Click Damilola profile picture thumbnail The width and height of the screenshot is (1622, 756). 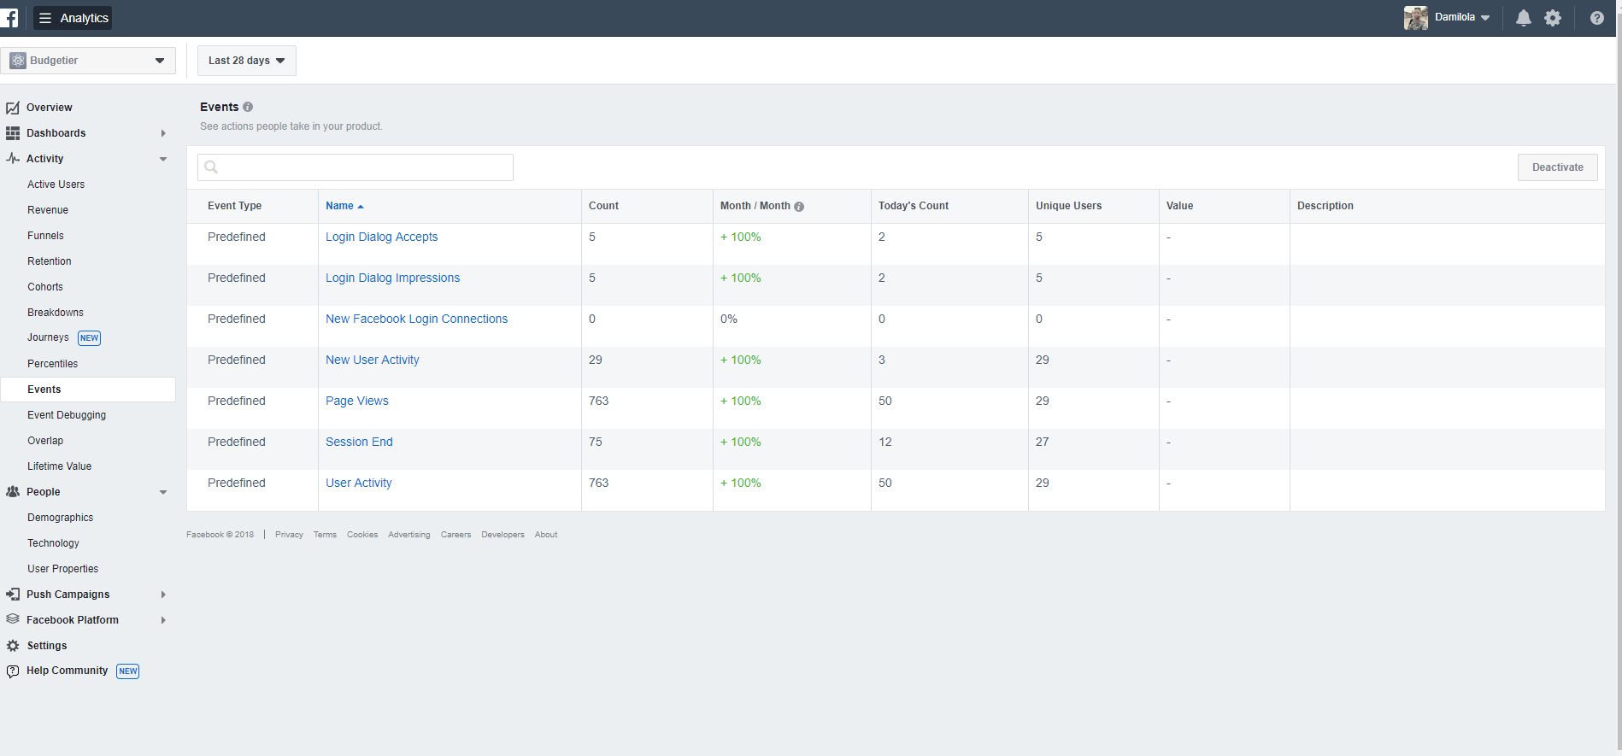click(x=1415, y=18)
